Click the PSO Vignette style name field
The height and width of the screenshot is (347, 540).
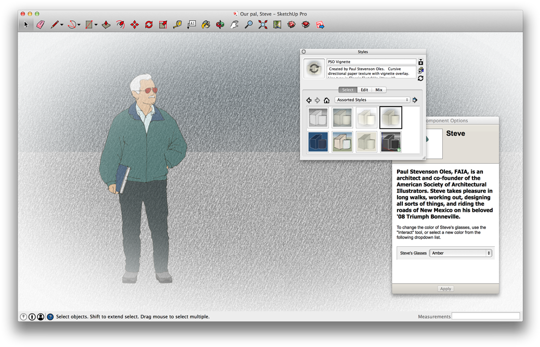(x=371, y=62)
